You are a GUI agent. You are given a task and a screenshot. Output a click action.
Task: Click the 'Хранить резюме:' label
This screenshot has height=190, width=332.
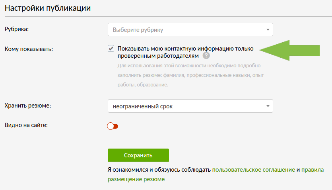pos(28,106)
